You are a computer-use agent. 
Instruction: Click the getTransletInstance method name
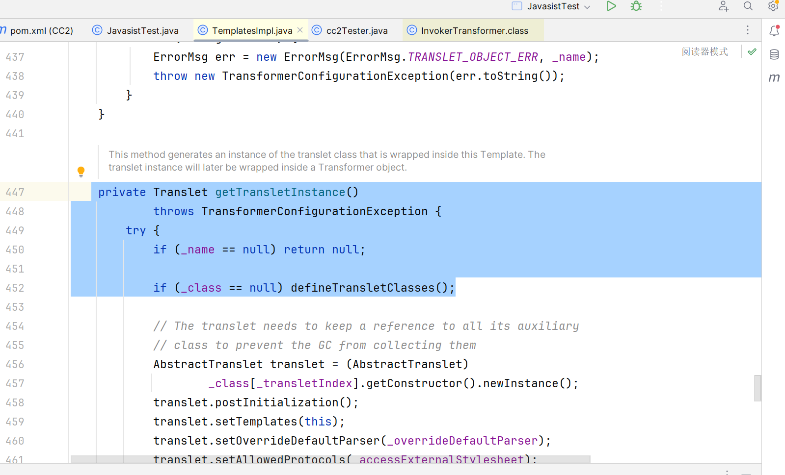tap(280, 192)
